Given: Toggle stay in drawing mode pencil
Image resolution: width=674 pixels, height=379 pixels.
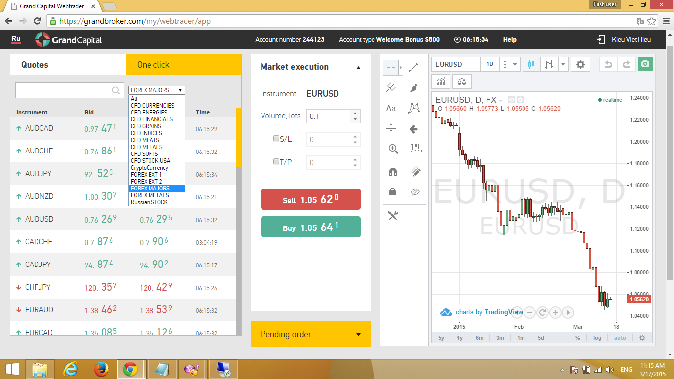Looking at the screenshot, I should pyautogui.click(x=415, y=172).
